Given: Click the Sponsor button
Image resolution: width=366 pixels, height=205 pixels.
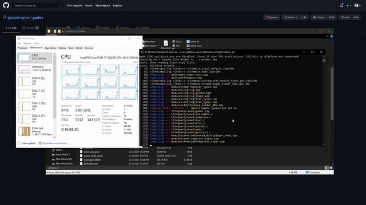Looking at the screenshot, I should pos(272,18).
